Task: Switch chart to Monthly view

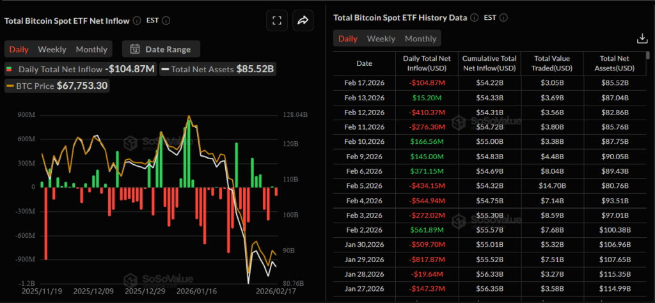Action: point(91,49)
